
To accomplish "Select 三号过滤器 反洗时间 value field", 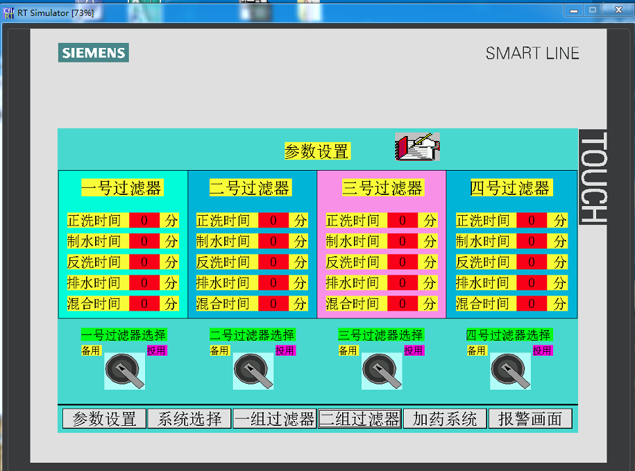I will point(403,262).
